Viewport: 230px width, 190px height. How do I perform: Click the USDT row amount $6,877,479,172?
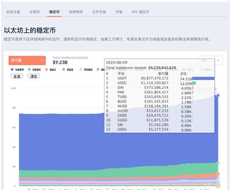(x=155, y=78)
